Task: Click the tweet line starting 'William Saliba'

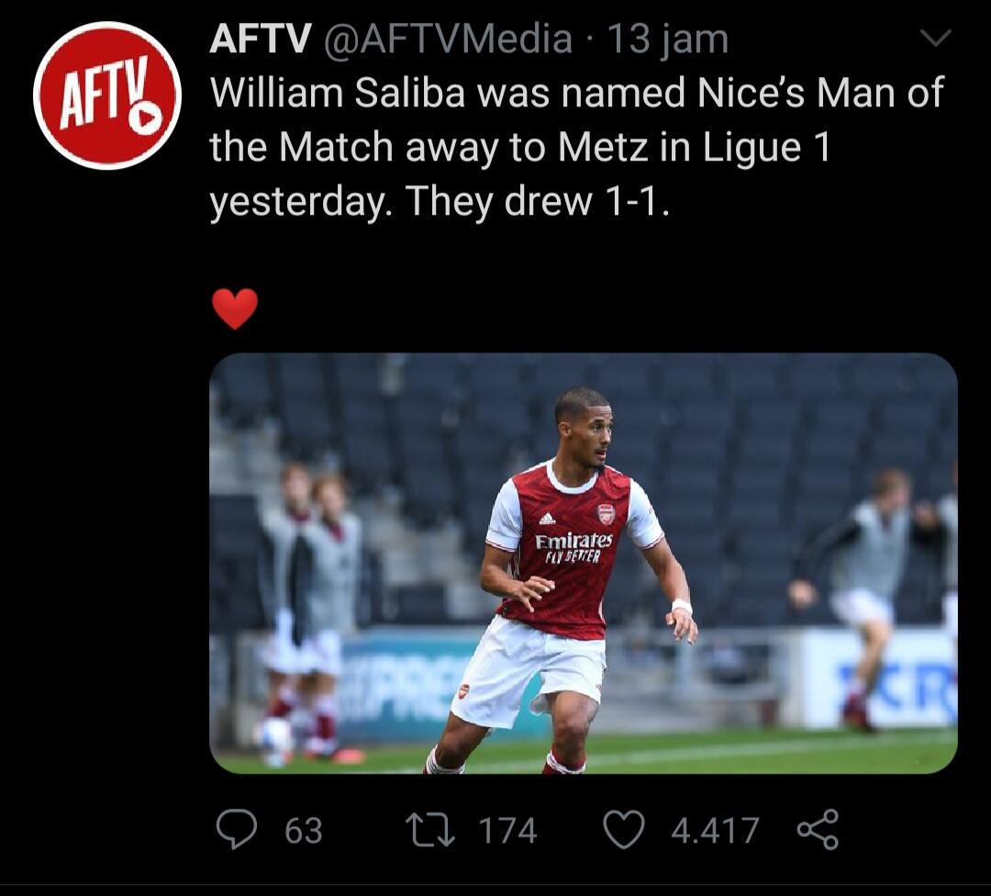Action: [576, 94]
